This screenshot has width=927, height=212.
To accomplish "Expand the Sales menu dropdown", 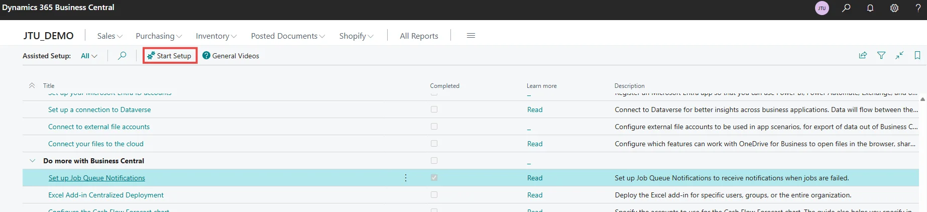I will [109, 36].
